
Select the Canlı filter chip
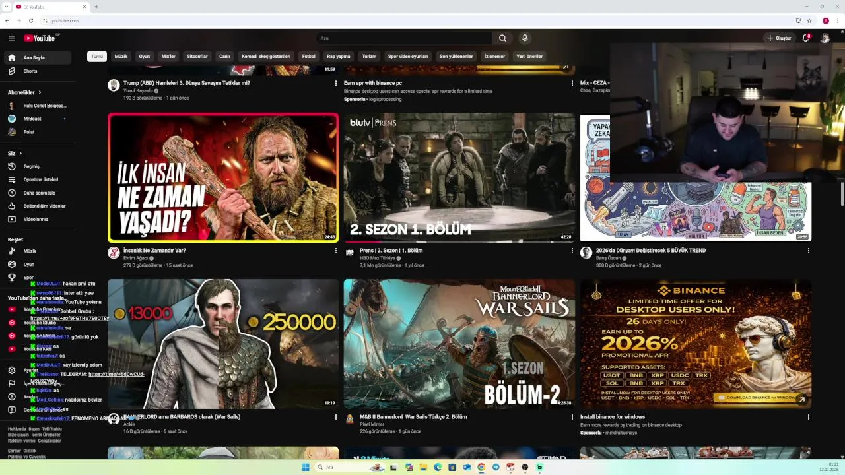(x=224, y=56)
